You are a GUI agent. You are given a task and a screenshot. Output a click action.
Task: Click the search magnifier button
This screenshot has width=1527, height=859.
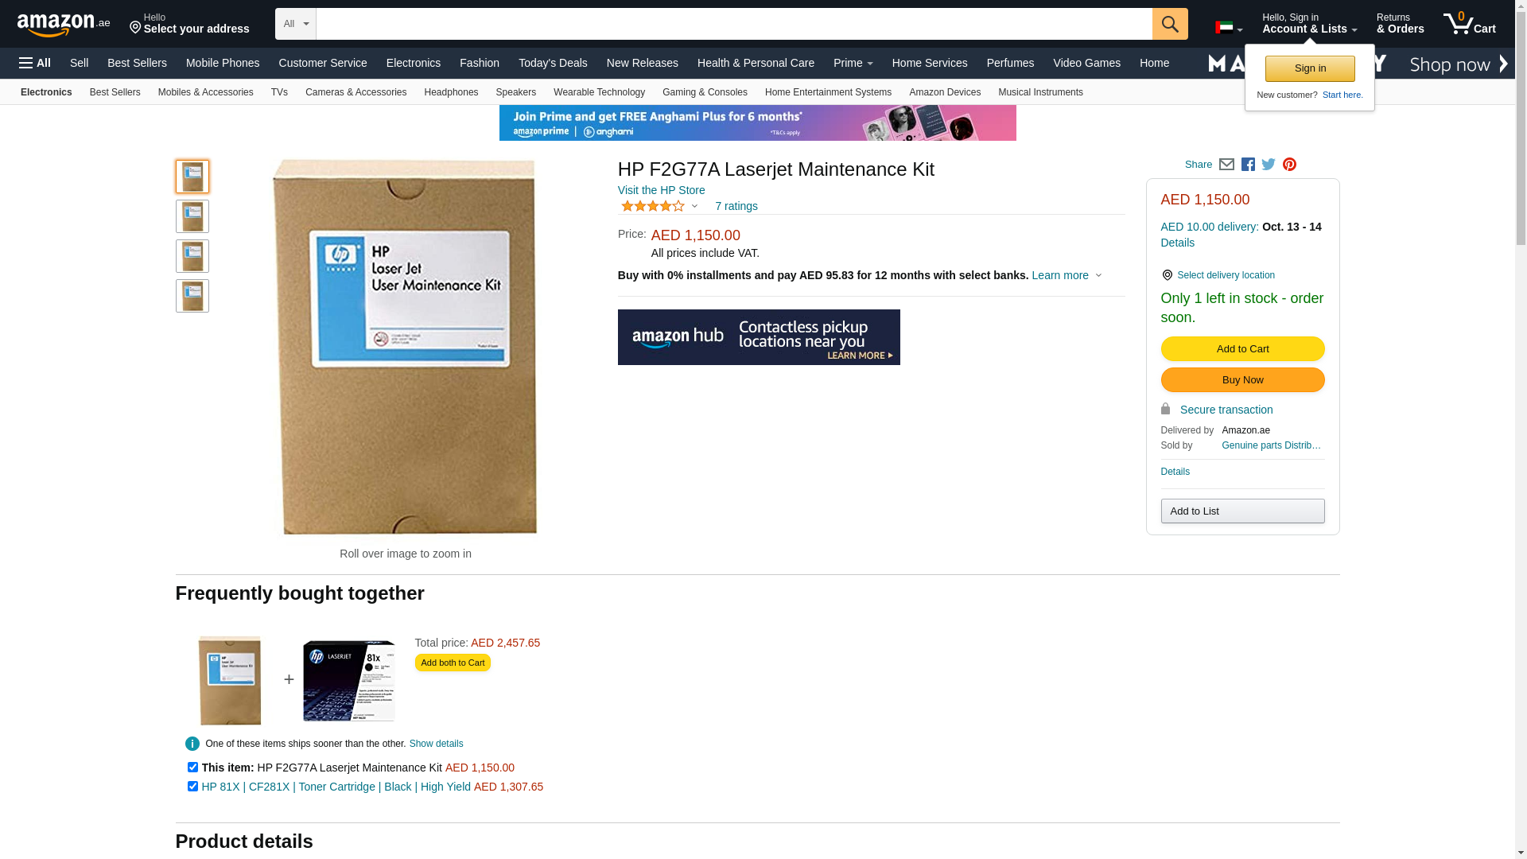tap(1170, 24)
